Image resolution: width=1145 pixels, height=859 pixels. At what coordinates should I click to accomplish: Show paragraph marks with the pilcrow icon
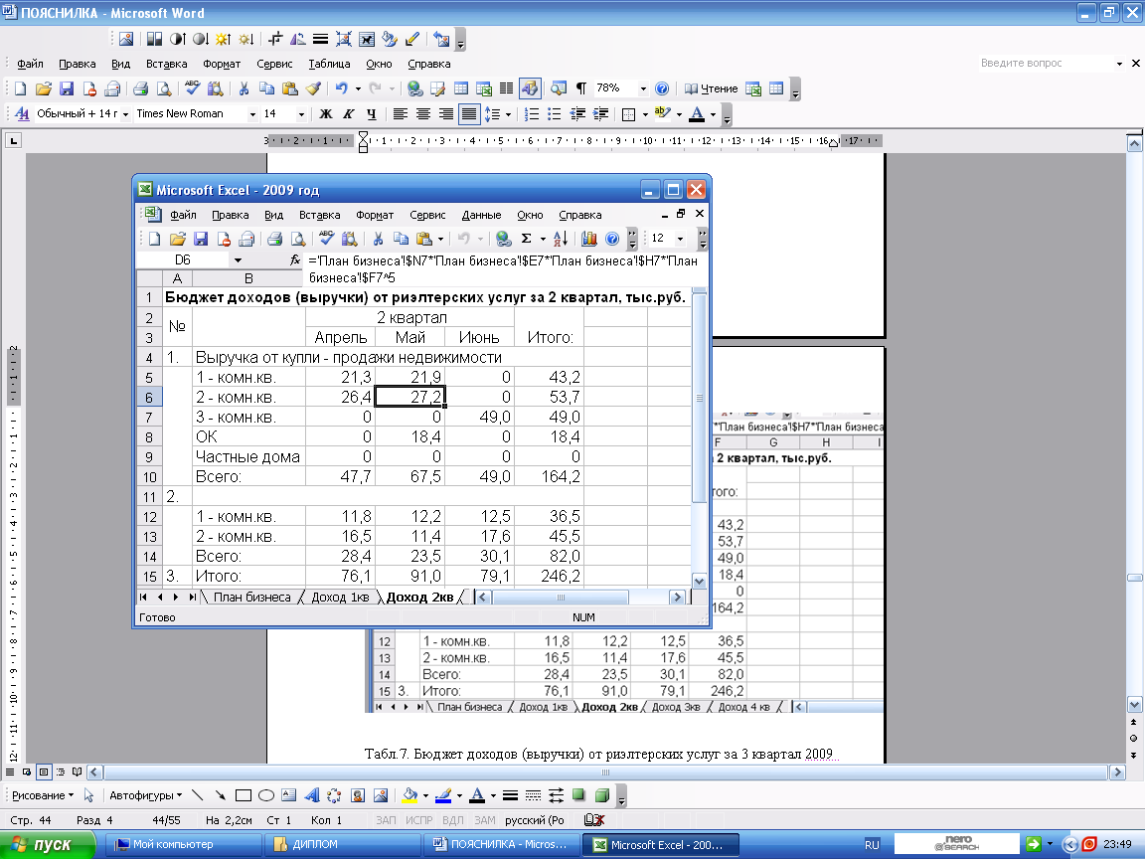click(x=580, y=88)
